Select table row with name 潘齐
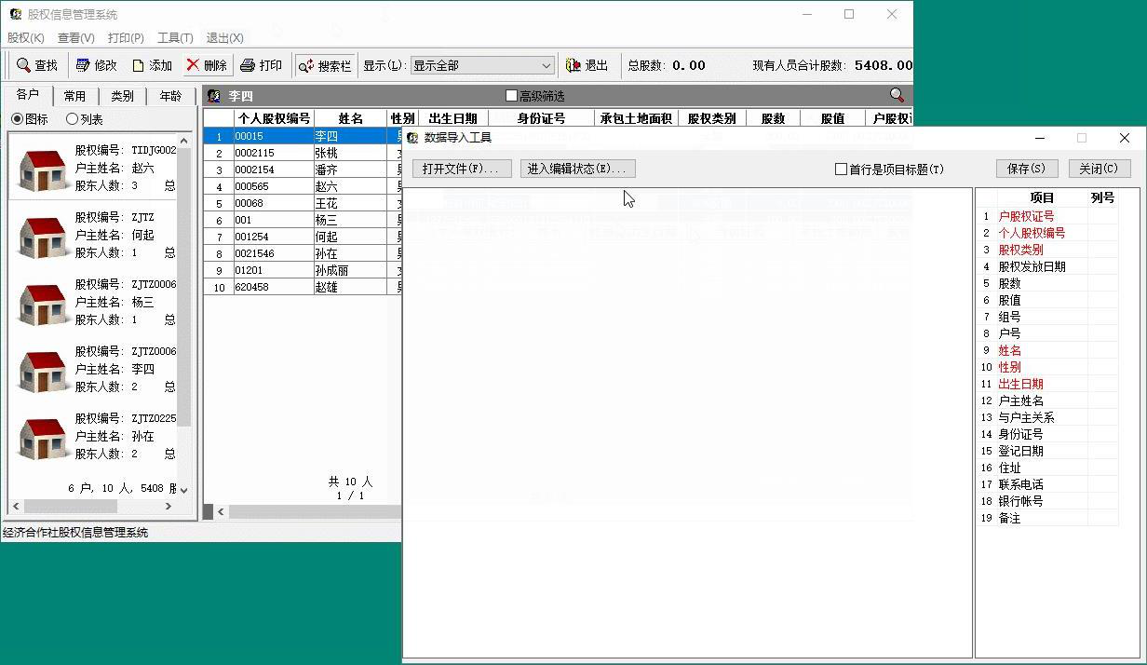Viewport: 1147px width, 665px height. [304, 170]
